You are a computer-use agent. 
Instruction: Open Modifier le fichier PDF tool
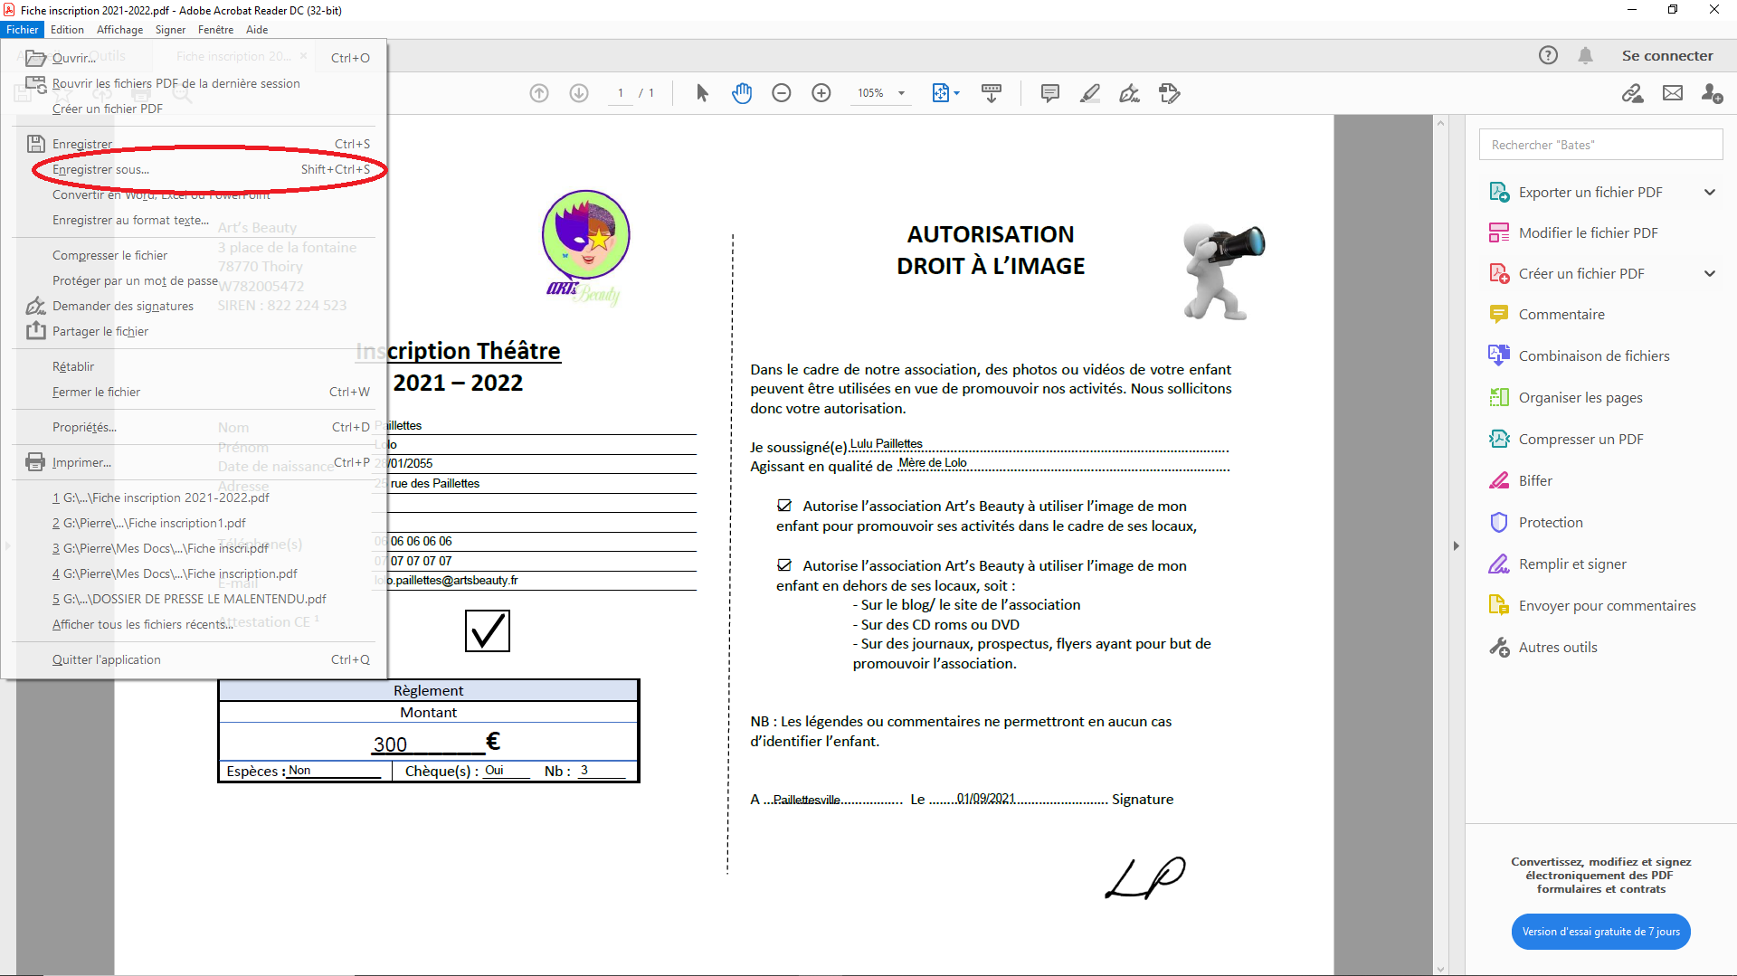pos(1588,233)
